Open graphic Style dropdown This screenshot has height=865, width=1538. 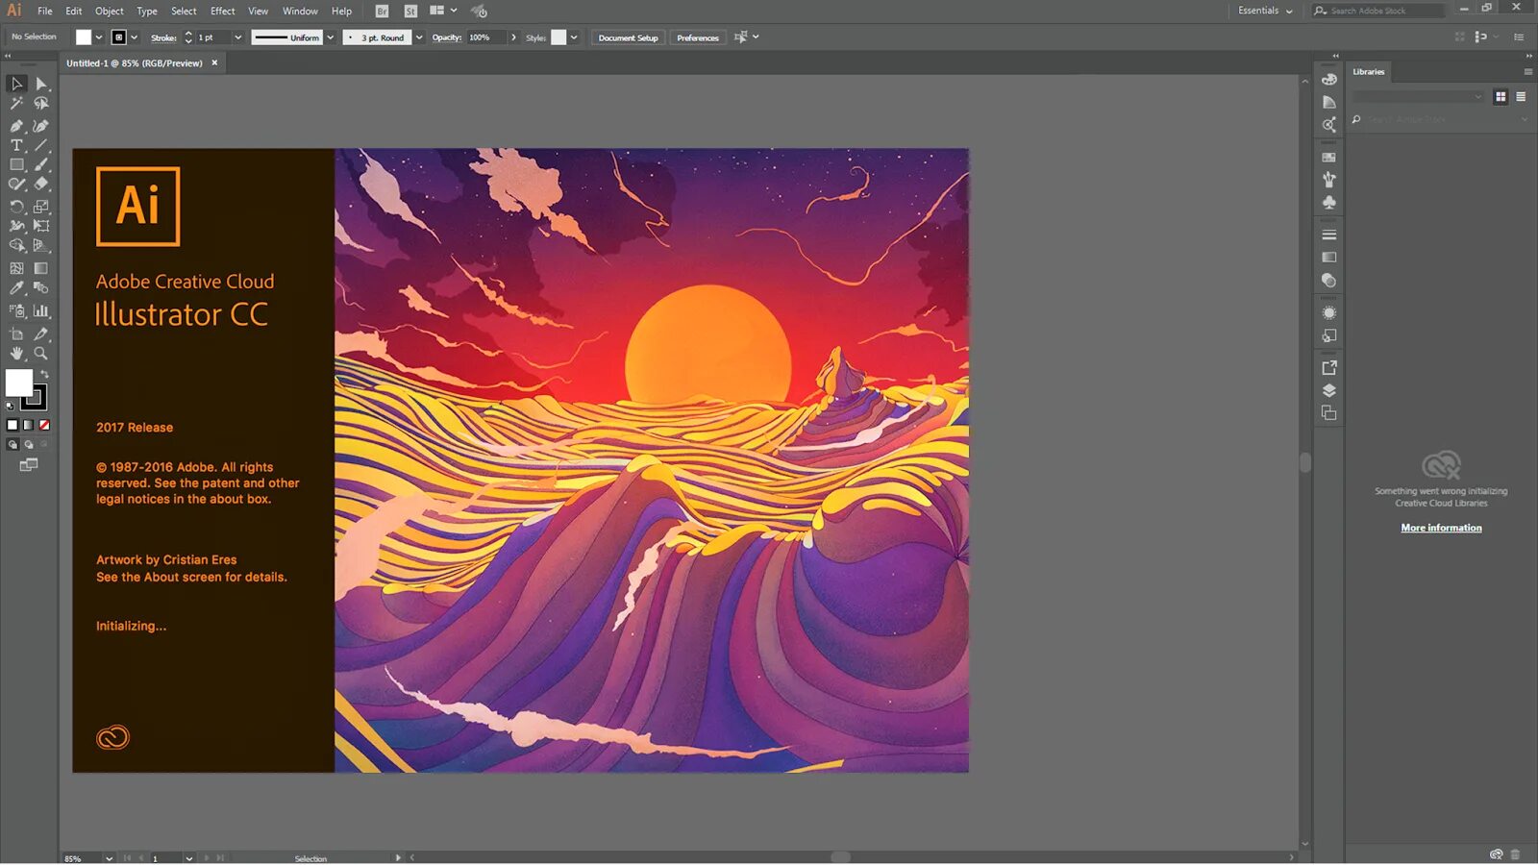point(574,37)
